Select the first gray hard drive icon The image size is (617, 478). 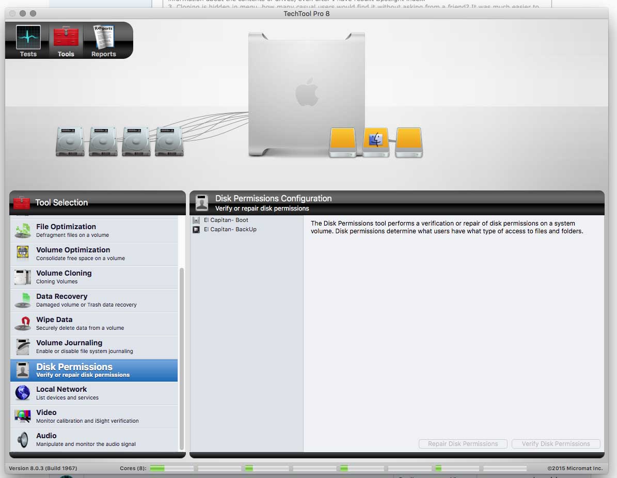coord(70,141)
